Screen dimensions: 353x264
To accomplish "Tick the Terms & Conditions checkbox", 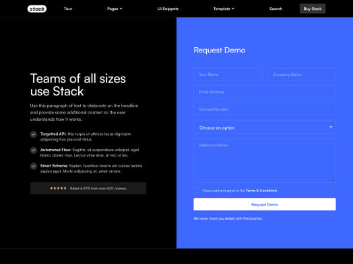I will point(196,190).
